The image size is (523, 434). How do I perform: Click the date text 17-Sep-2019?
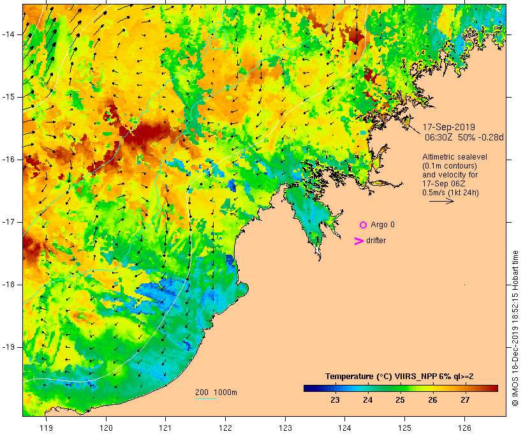449,127
